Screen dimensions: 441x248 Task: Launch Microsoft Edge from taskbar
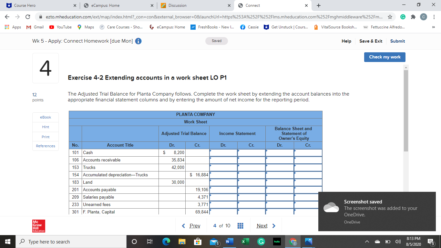point(166,242)
